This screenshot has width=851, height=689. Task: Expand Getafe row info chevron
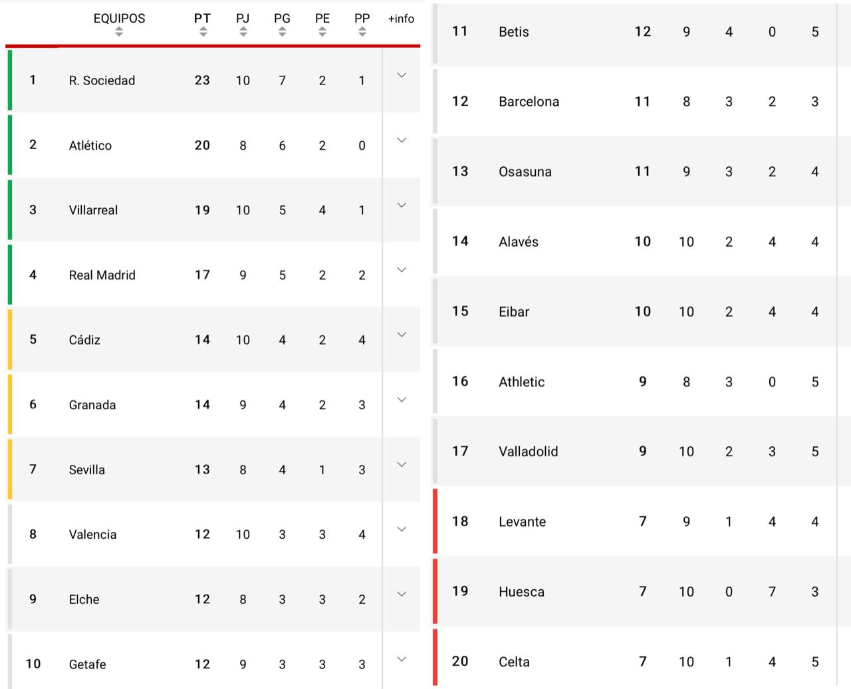402,659
